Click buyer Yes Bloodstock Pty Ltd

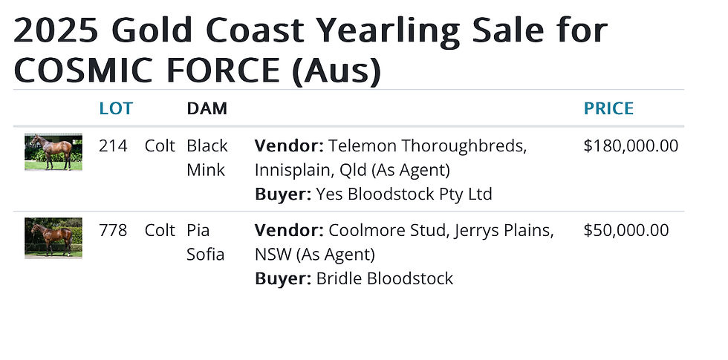(404, 194)
